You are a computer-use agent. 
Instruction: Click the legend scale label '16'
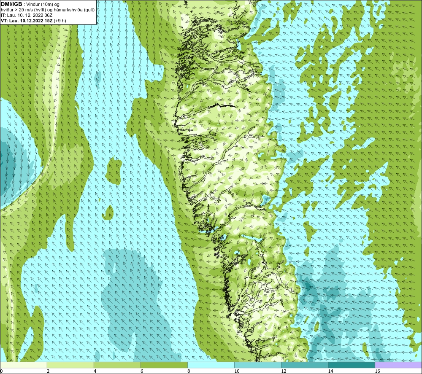click(x=377, y=371)
